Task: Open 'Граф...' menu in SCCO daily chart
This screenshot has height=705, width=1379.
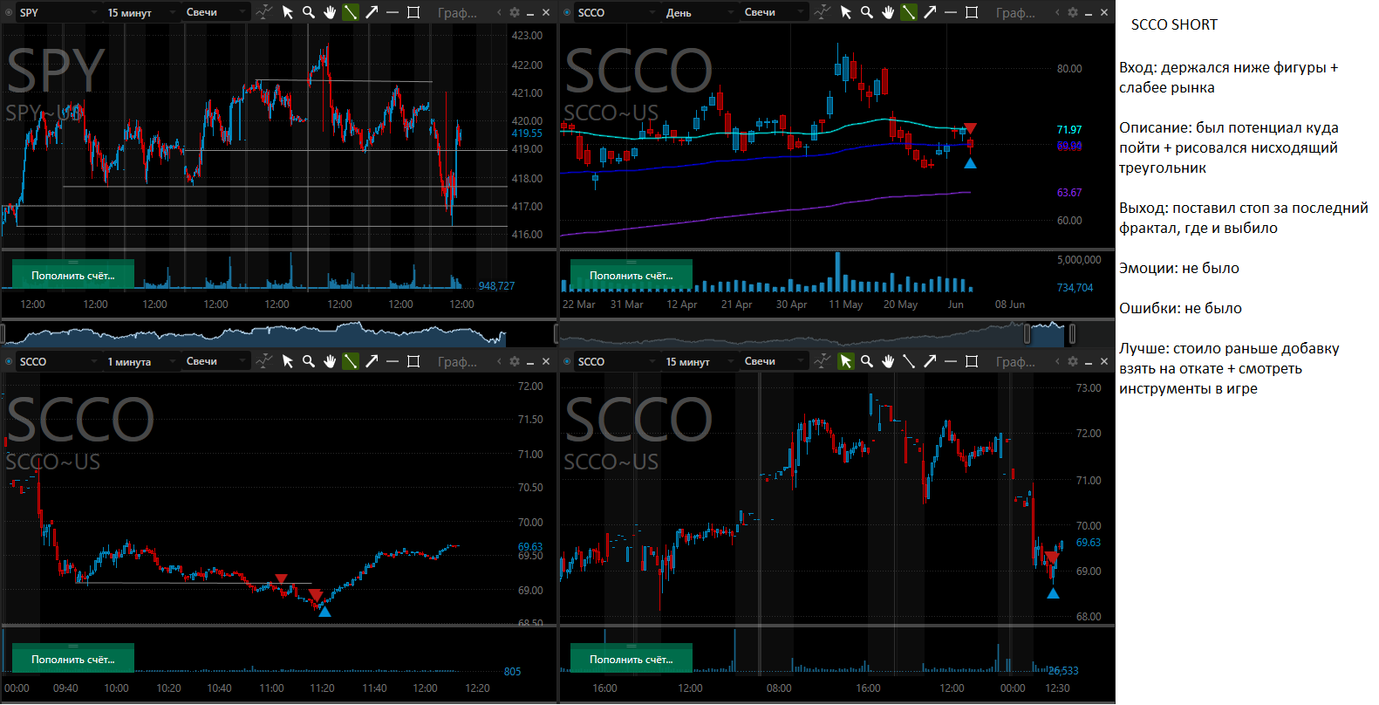Action: [1015, 13]
